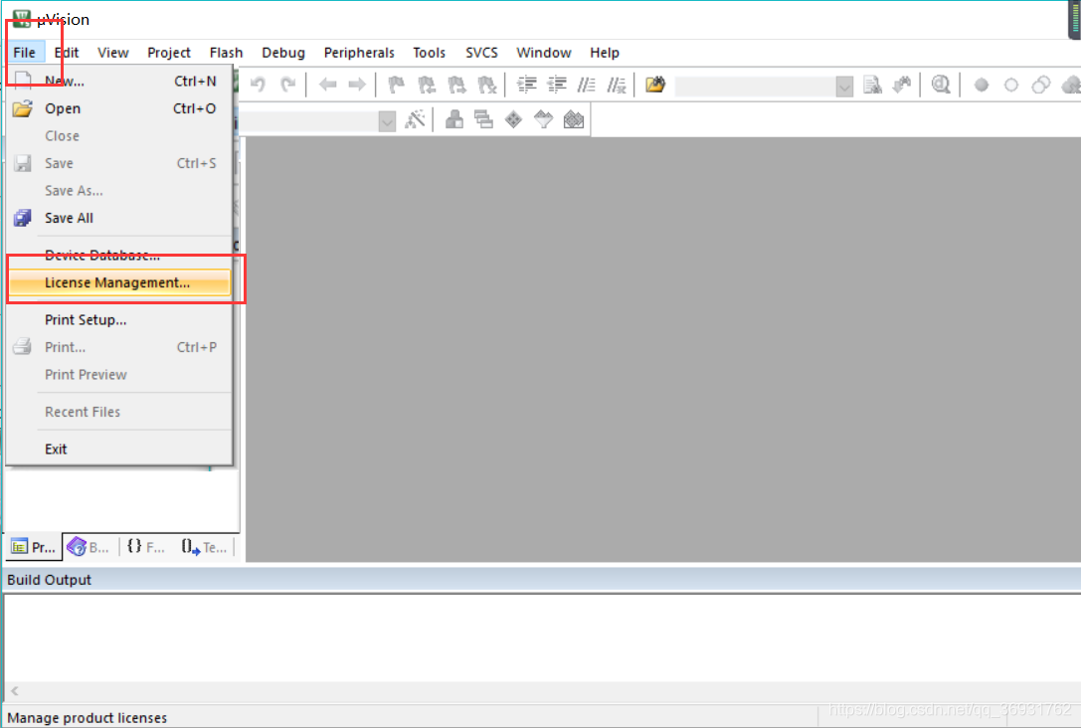Image resolution: width=1081 pixels, height=728 pixels.
Task: Choose Print Setup... from the menu
Action: [x=118, y=320]
